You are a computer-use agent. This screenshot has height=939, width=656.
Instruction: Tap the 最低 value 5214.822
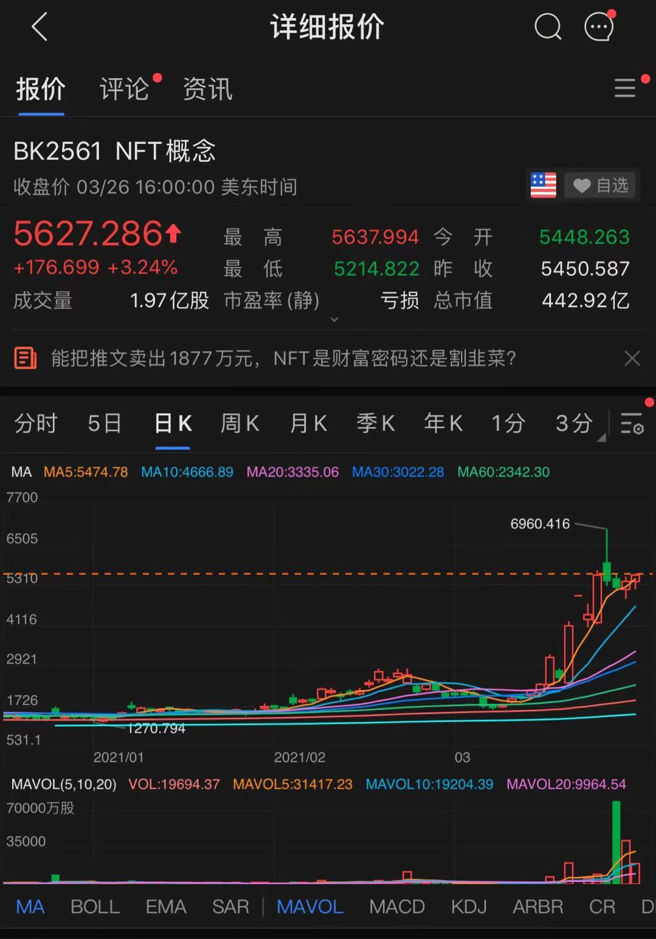[376, 269]
